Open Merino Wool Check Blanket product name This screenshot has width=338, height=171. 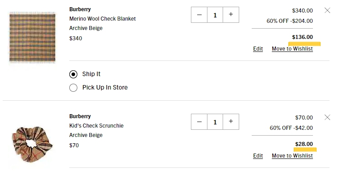102,19
